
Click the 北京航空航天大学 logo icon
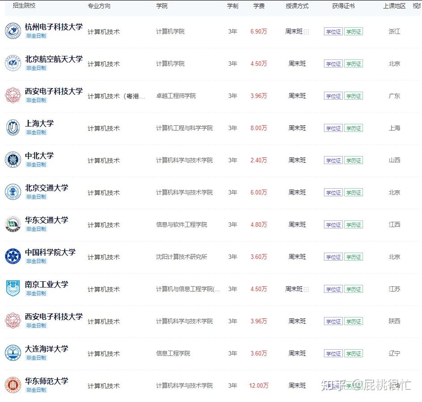coord(13,63)
